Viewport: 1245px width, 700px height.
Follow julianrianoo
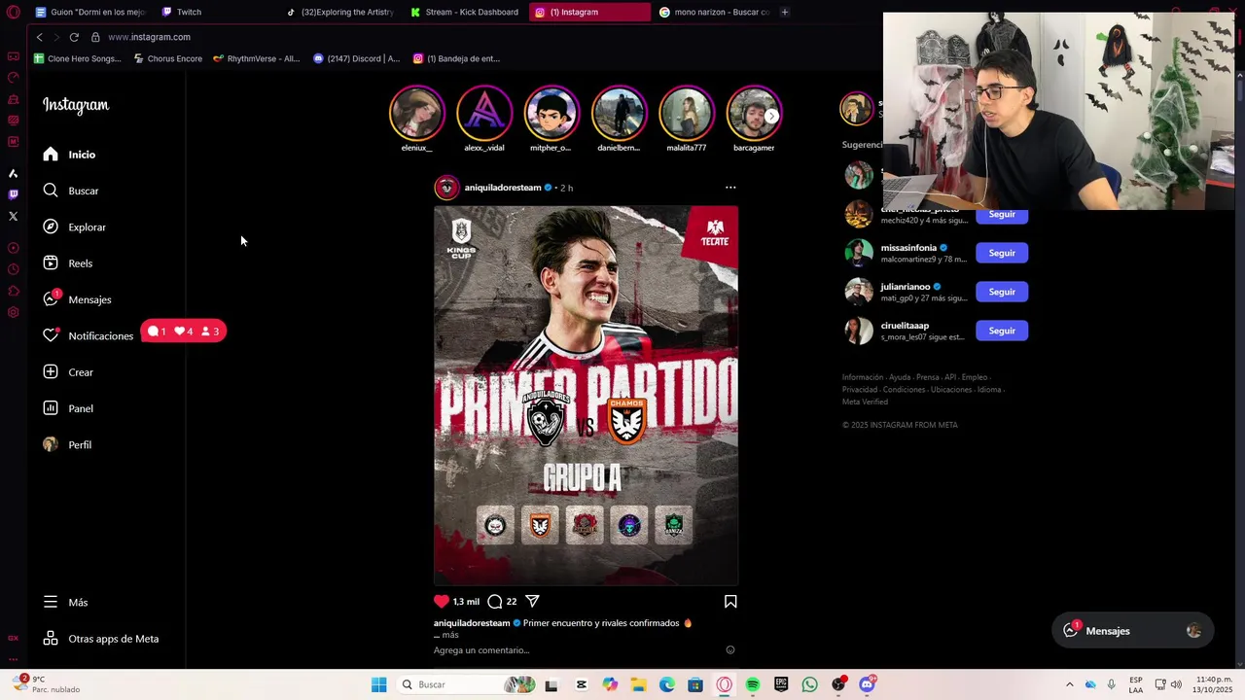[x=1002, y=292]
